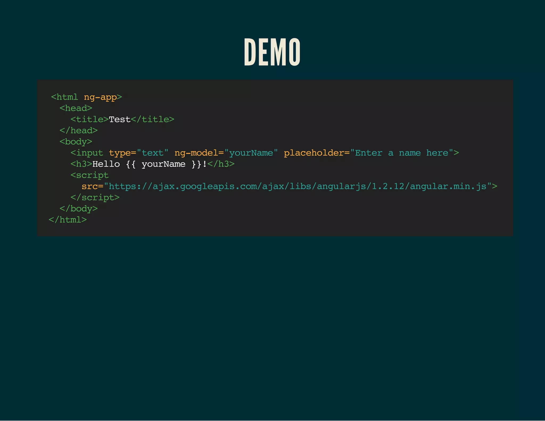Click the '<head>' opening tag line
545x421 pixels.
coord(76,108)
